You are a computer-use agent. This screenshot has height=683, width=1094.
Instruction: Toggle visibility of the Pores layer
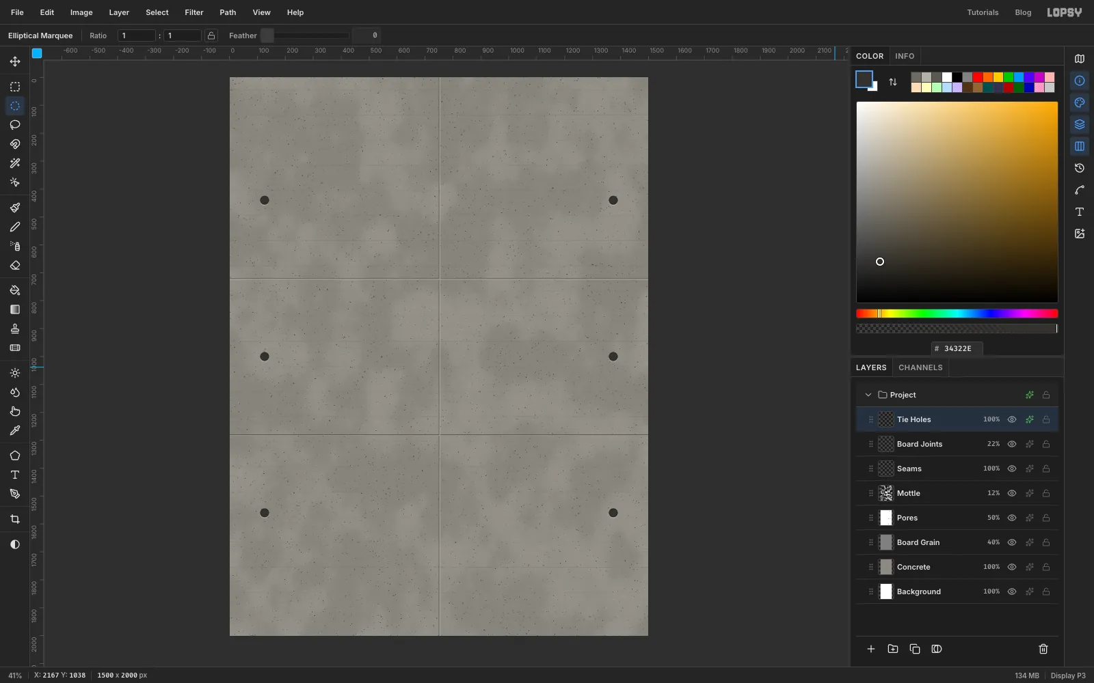[1012, 518]
